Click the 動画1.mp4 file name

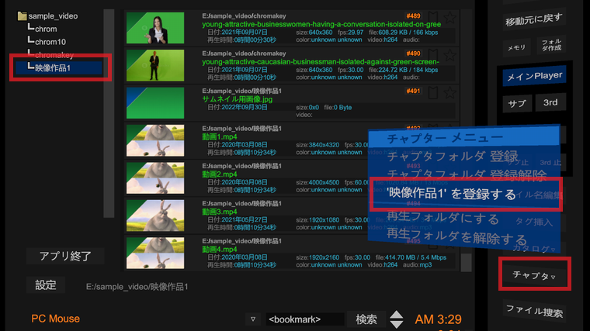220,136
